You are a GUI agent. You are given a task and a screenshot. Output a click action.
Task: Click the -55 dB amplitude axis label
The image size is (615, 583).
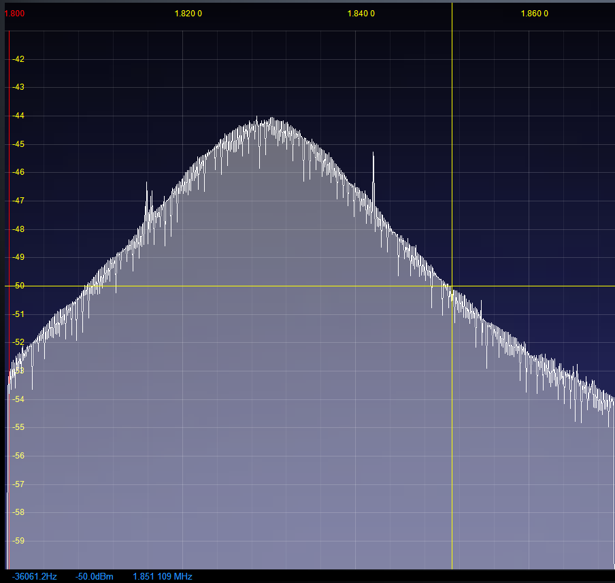click(x=18, y=428)
